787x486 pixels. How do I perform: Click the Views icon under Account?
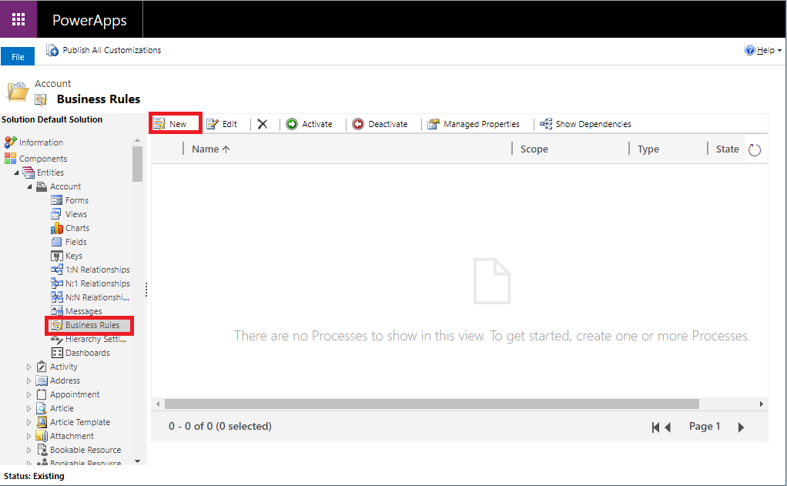click(x=56, y=214)
